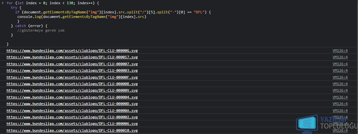Viewport: 358px width, 134px height.
Task: Follow the DFL-CLU-00000V.svg link
Action: pos(72,90)
